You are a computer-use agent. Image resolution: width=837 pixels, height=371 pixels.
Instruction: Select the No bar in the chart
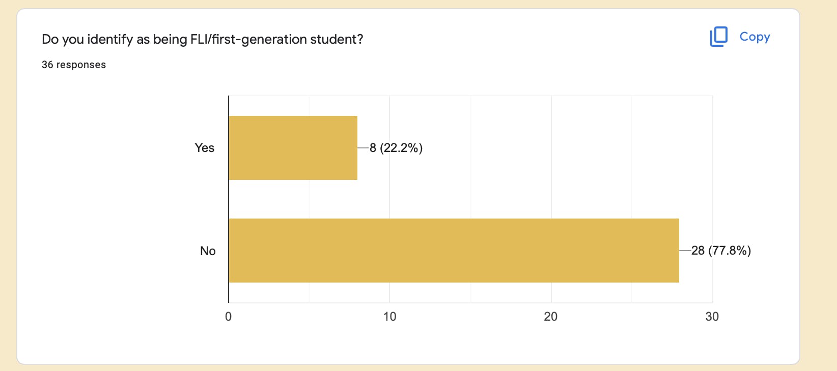(x=453, y=251)
